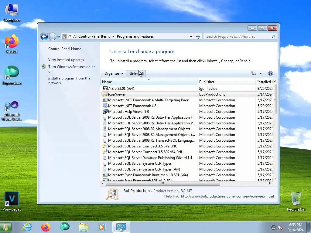
Task: Click the search magnifier icon
Action: (x=273, y=36)
